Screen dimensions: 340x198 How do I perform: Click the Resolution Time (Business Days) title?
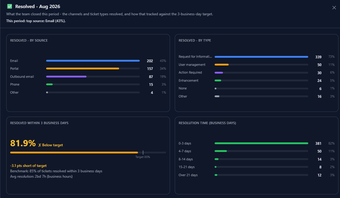pos(207,123)
